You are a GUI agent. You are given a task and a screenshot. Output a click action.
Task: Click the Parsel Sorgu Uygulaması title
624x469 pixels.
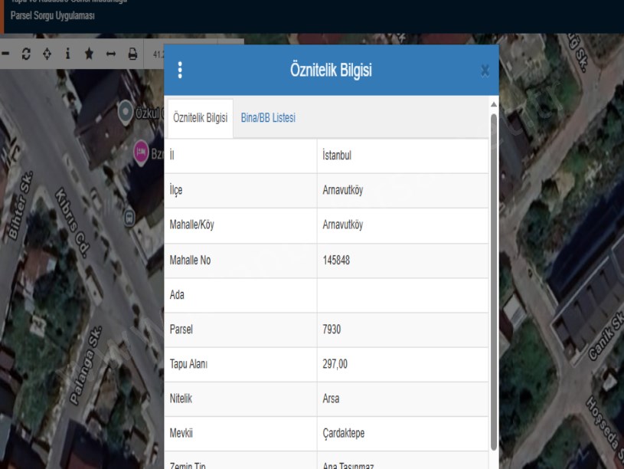point(53,16)
